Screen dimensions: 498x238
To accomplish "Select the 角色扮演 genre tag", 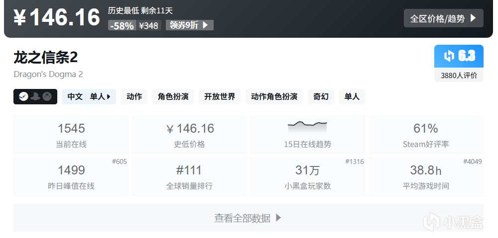I will pos(173,97).
